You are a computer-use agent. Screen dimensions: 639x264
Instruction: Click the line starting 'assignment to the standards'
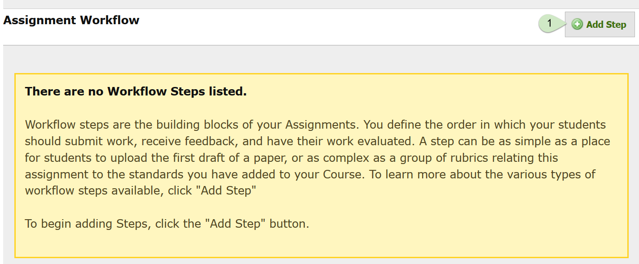[310, 174]
